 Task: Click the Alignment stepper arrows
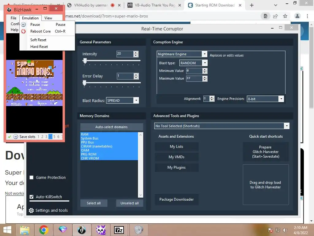(x=212, y=99)
